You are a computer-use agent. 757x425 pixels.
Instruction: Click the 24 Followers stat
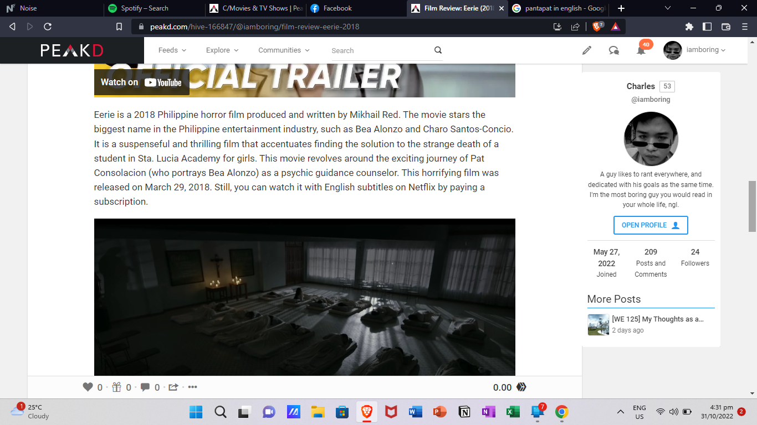[695, 257]
